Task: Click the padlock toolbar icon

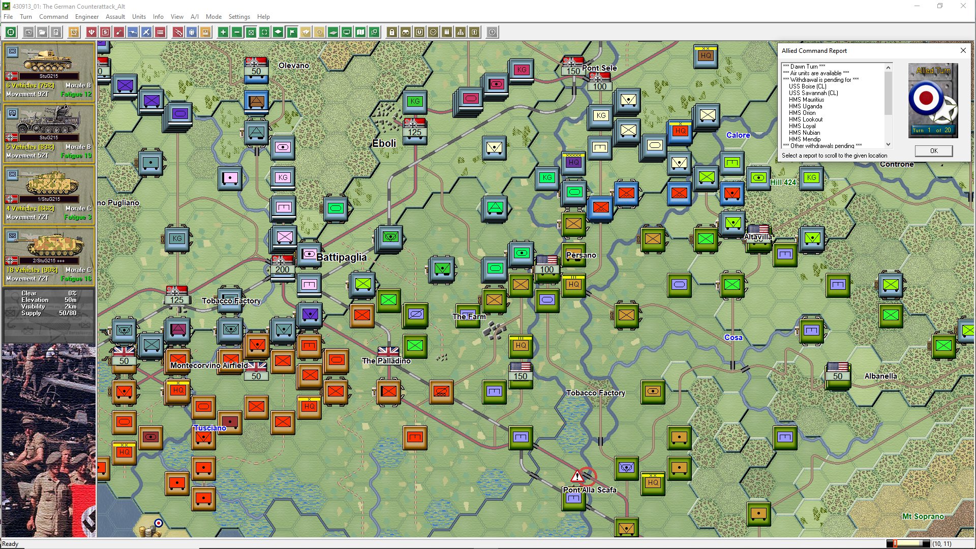Action: 392,32
